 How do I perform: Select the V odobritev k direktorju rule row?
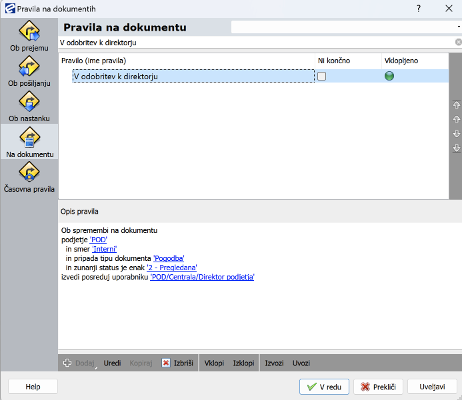click(x=193, y=77)
